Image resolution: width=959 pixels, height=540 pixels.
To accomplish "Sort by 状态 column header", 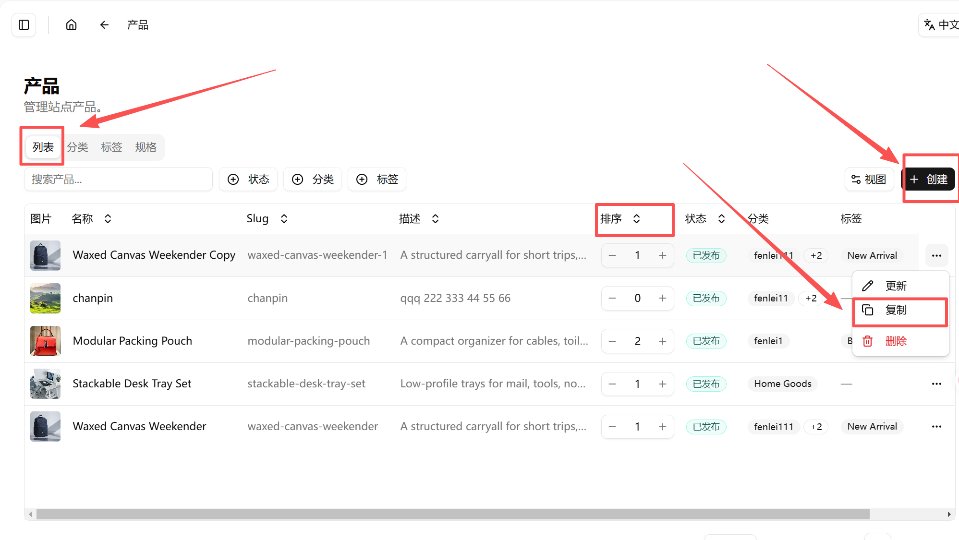I will (x=705, y=219).
